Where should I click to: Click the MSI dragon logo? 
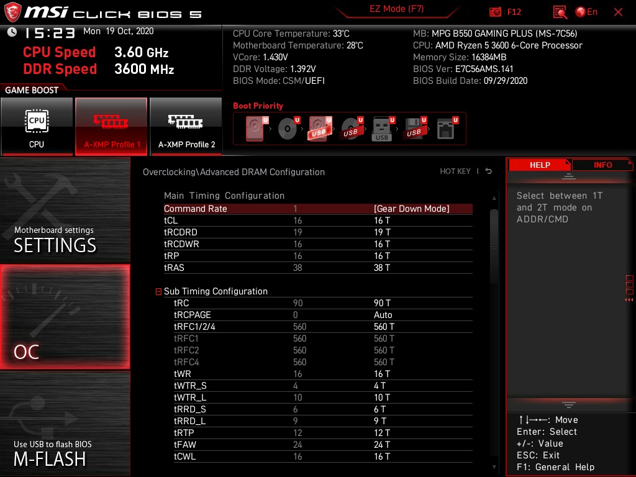[x=14, y=11]
